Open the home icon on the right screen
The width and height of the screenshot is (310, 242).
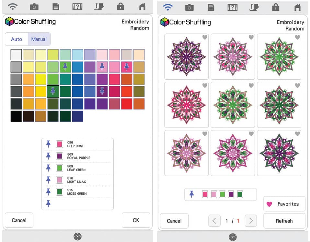(298, 7)
